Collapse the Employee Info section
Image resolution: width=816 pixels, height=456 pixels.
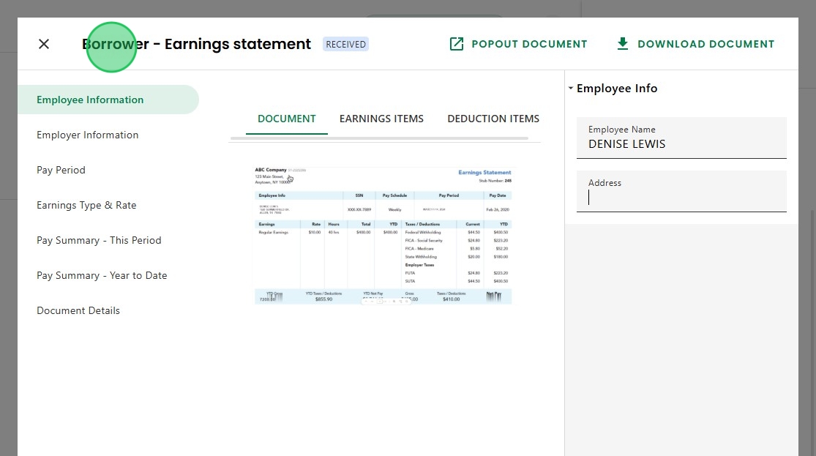[x=571, y=88]
